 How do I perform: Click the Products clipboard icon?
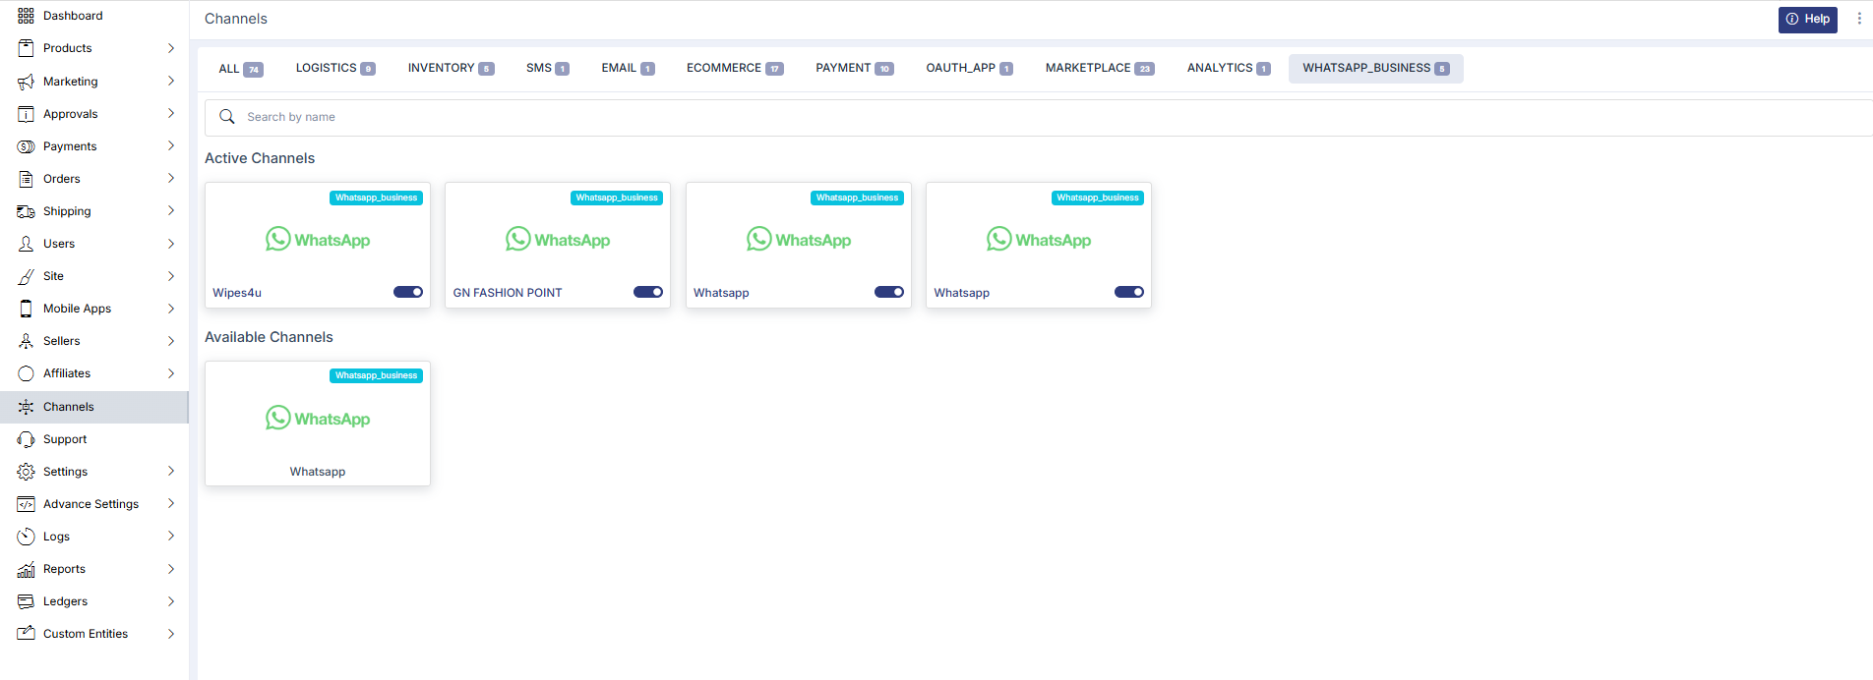coord(26,48)
